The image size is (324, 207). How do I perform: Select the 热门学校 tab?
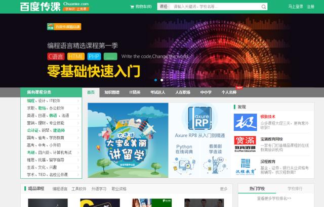pyautogui.click(x=257, y=189)
